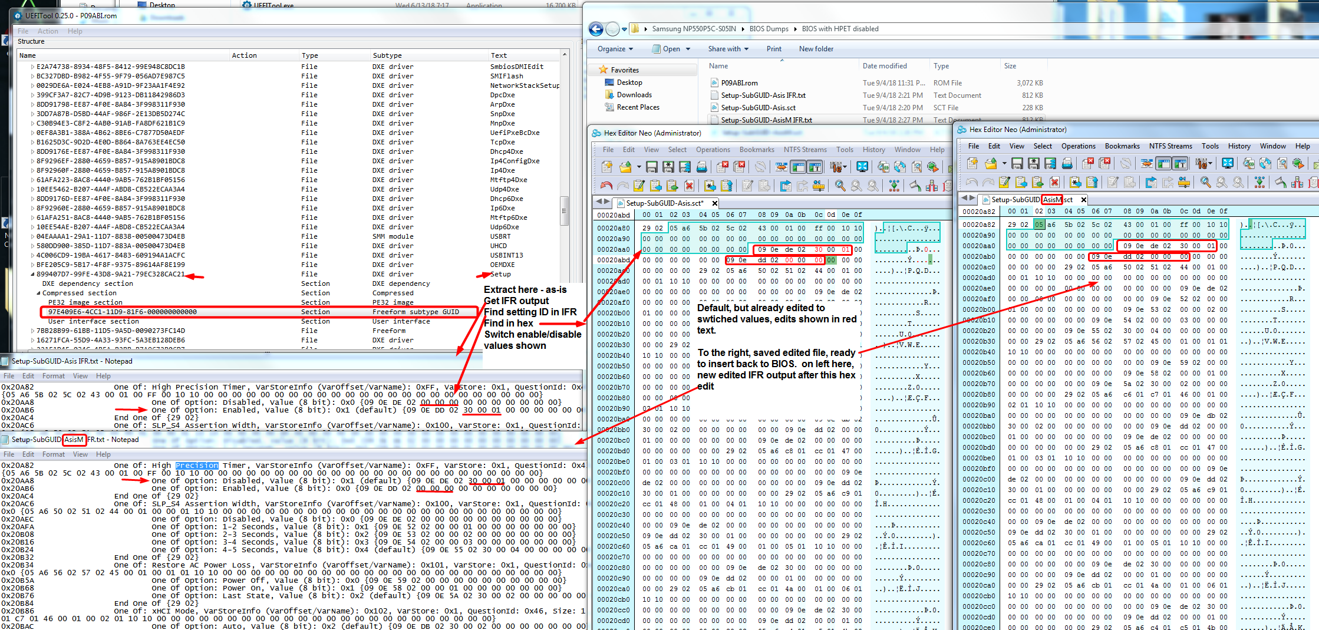This screenshot has width=1319, height=630.
Task: Expand 7BB28B99-61BB node in UEFITool tree
Action: [x=32, y=331]
